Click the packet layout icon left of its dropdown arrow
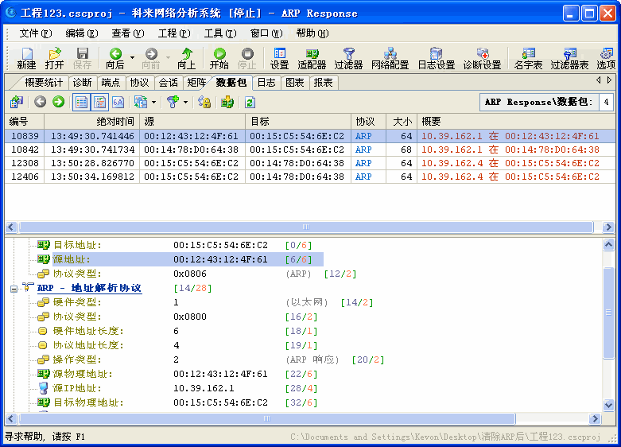The image size is (621, 447). click(141, 103)
